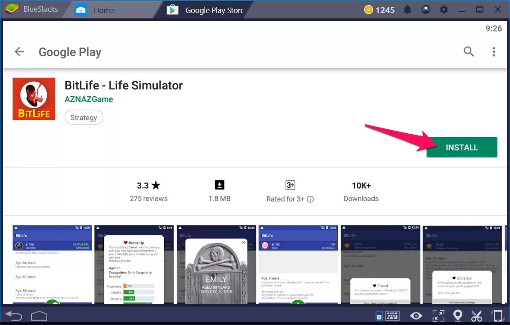Open the three-dot overflow menu
510x325 pixels.
pyautogui.click(x=494, y=52)
